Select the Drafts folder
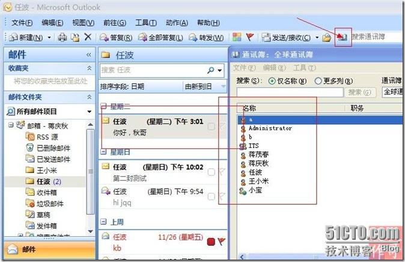The image size is (405, 262). [38, 215]
